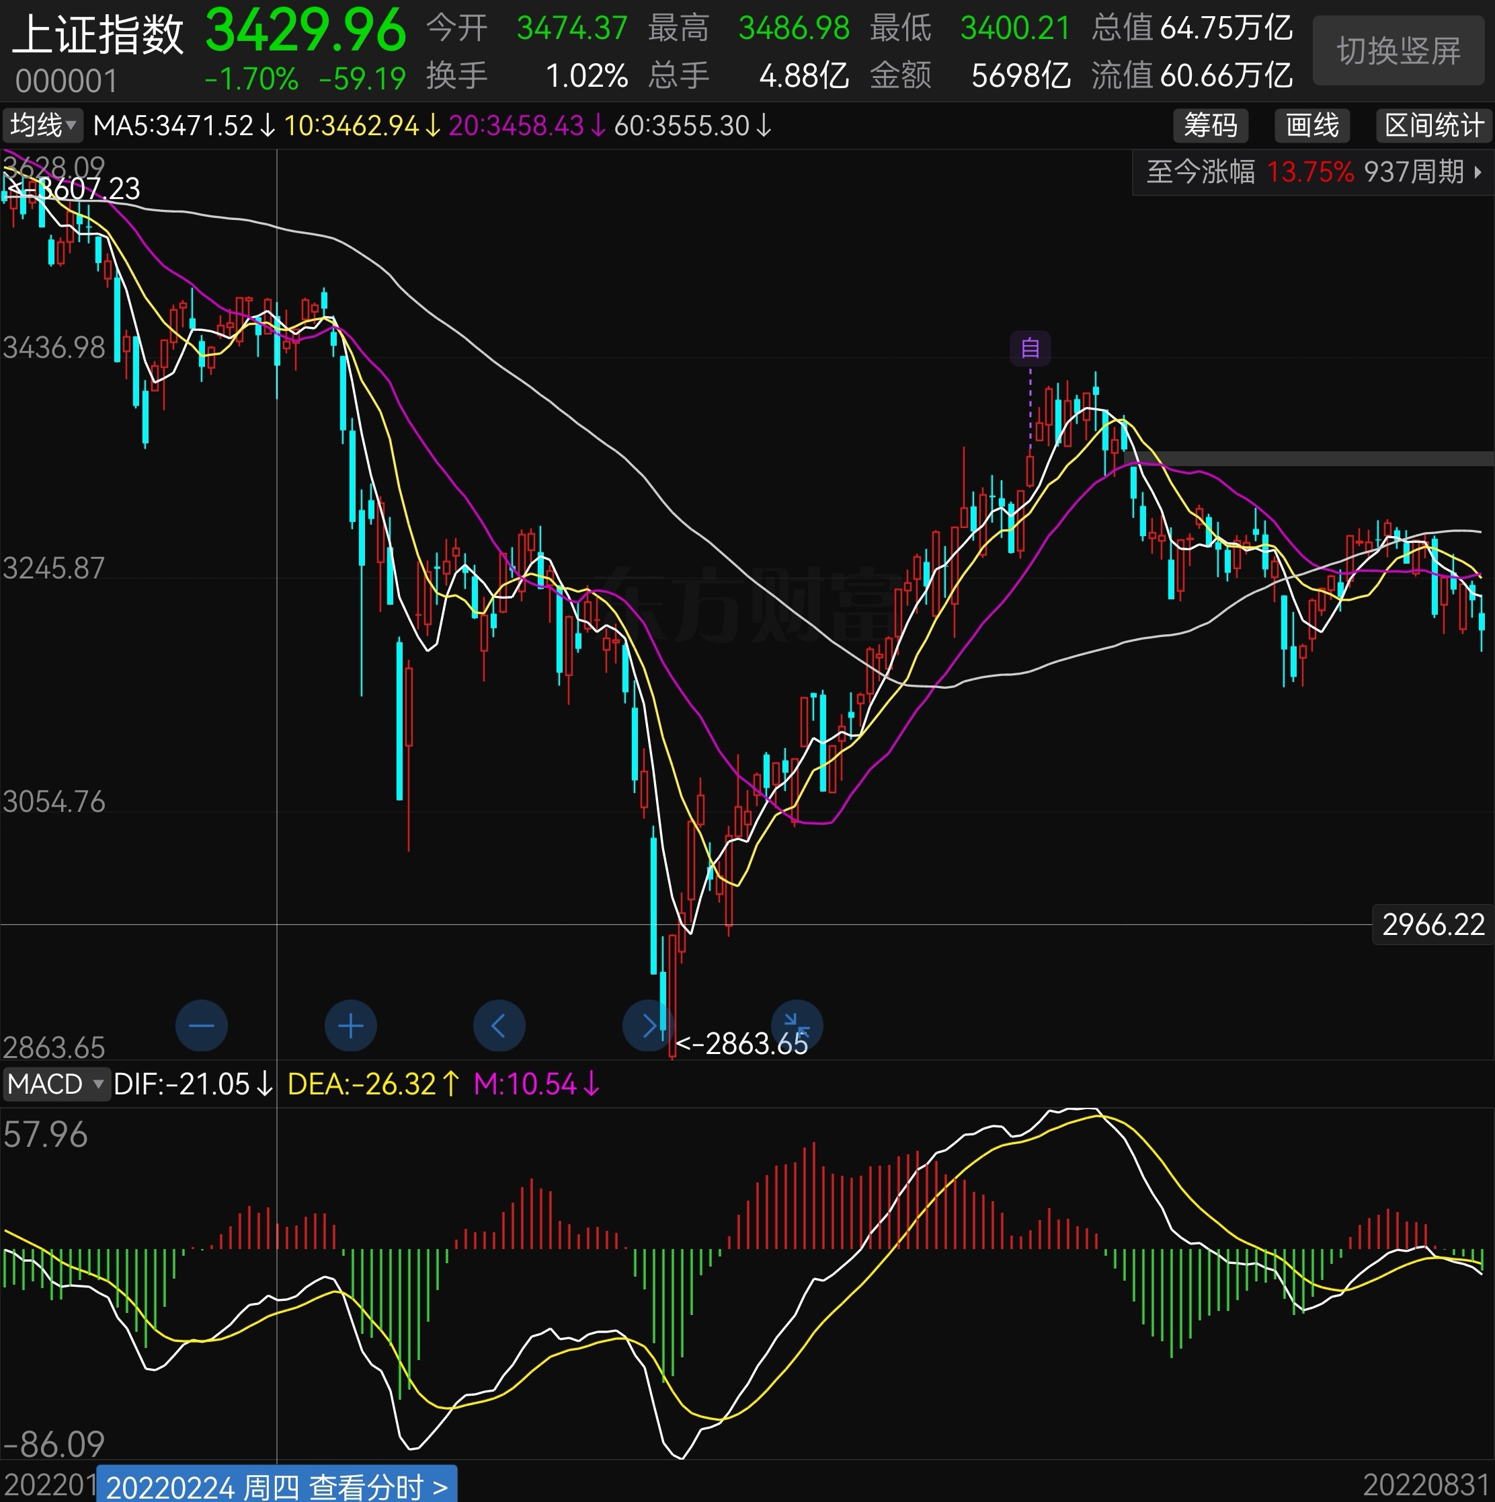This screenshot has width=1495, height=1502.
Task: Click the zoom in plus circle icon
Action: 350,1025
